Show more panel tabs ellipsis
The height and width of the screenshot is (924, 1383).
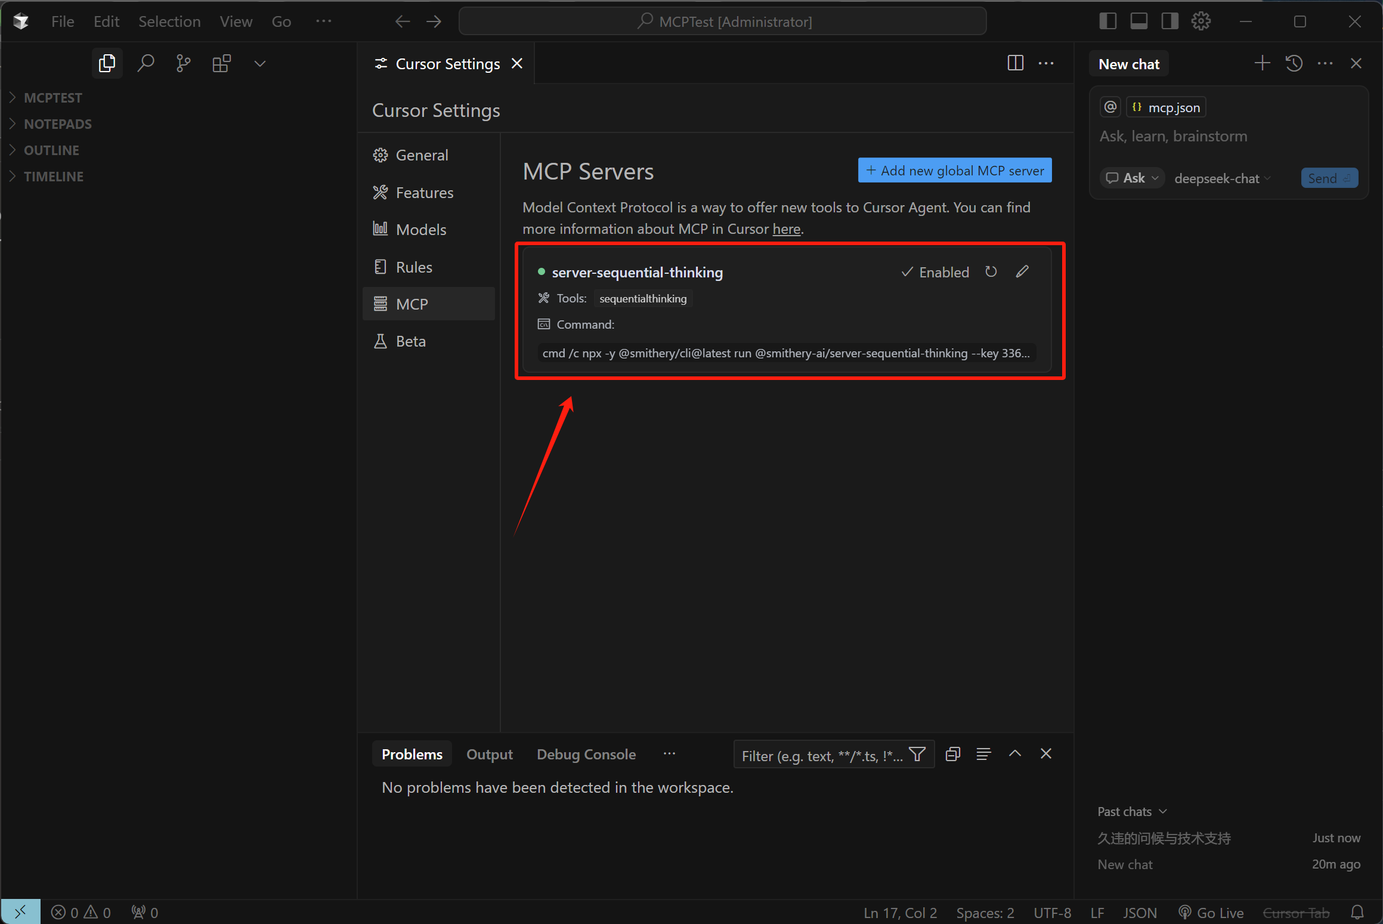click(669, 754)
